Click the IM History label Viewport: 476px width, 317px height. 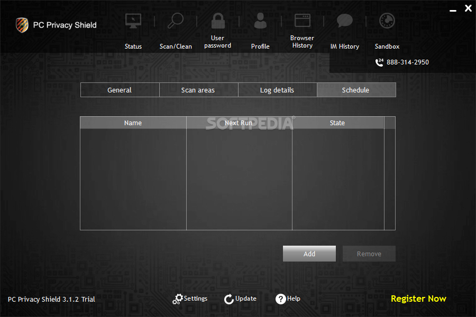pyautogui.click(x=344, y=46)
